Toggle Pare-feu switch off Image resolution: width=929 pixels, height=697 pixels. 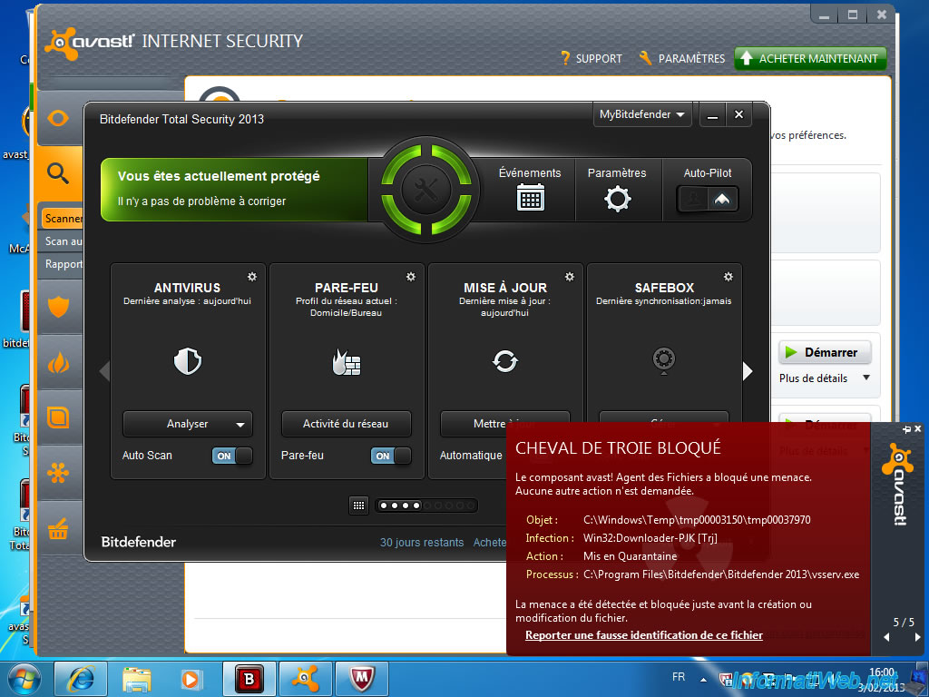[391, 456]
